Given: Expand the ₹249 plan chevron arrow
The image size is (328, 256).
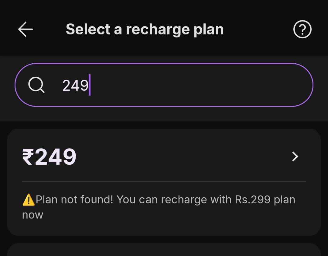Looking at the screenshot, I should pos(295,156).
